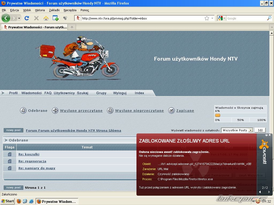
Task: Open the forum Strona Główna link
Action: click(74, 130)
